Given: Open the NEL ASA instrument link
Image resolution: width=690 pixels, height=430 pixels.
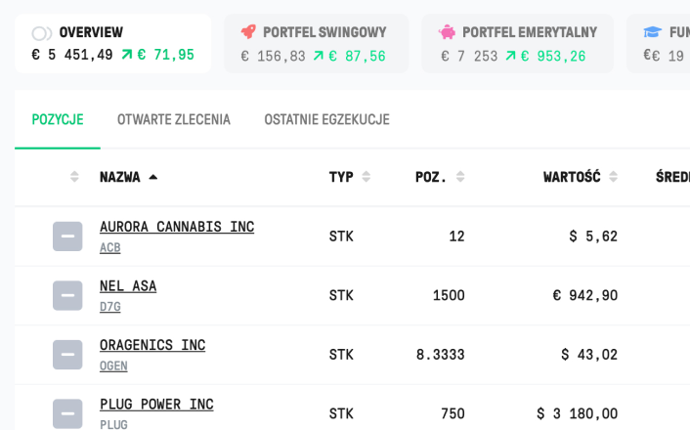Looking at the screenshot, I should [128, 285].
